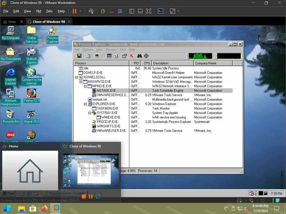Click the Home preview thumbnail
The height and width of the screenshot is (214, 286).
30,170
